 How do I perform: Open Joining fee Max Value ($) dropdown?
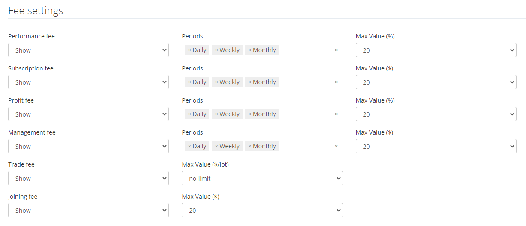(262, 210)
